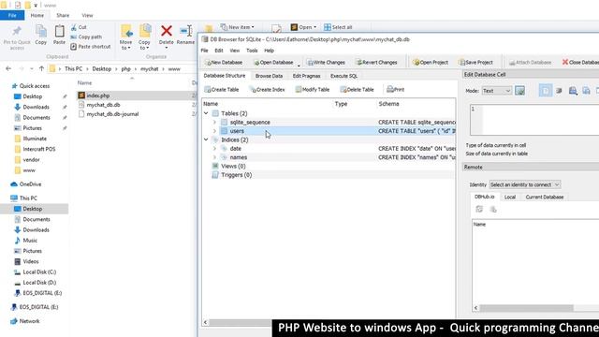599x337 pixels.
Task: Click Explorer's Move to ribbon icon
Action: (x=126, y=37)
